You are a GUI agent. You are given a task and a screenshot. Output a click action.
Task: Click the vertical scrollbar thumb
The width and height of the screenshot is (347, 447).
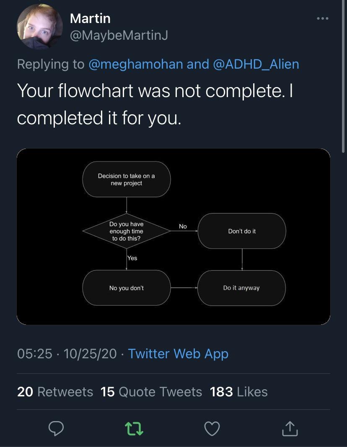pos(343,76)
